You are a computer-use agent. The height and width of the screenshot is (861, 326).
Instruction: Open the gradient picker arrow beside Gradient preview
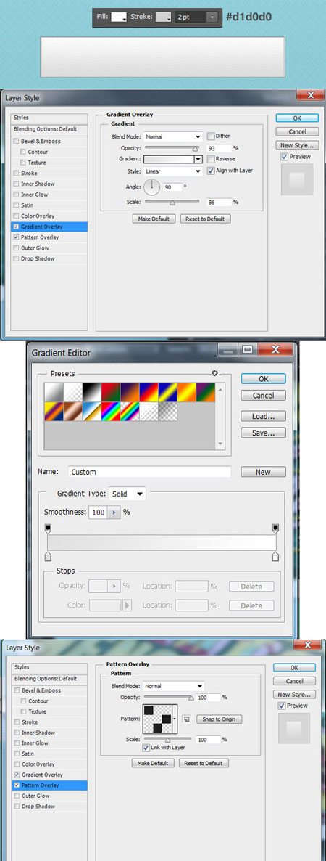[198, 159]
